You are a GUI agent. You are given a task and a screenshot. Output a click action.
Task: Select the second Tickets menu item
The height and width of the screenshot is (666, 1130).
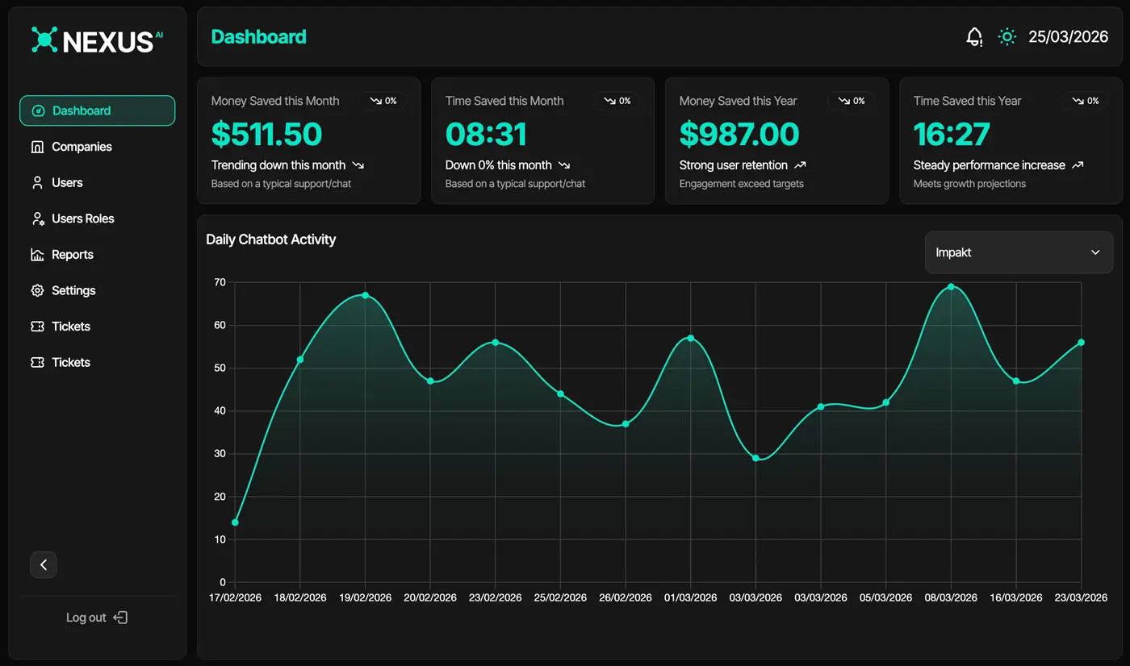click(71, 362)
